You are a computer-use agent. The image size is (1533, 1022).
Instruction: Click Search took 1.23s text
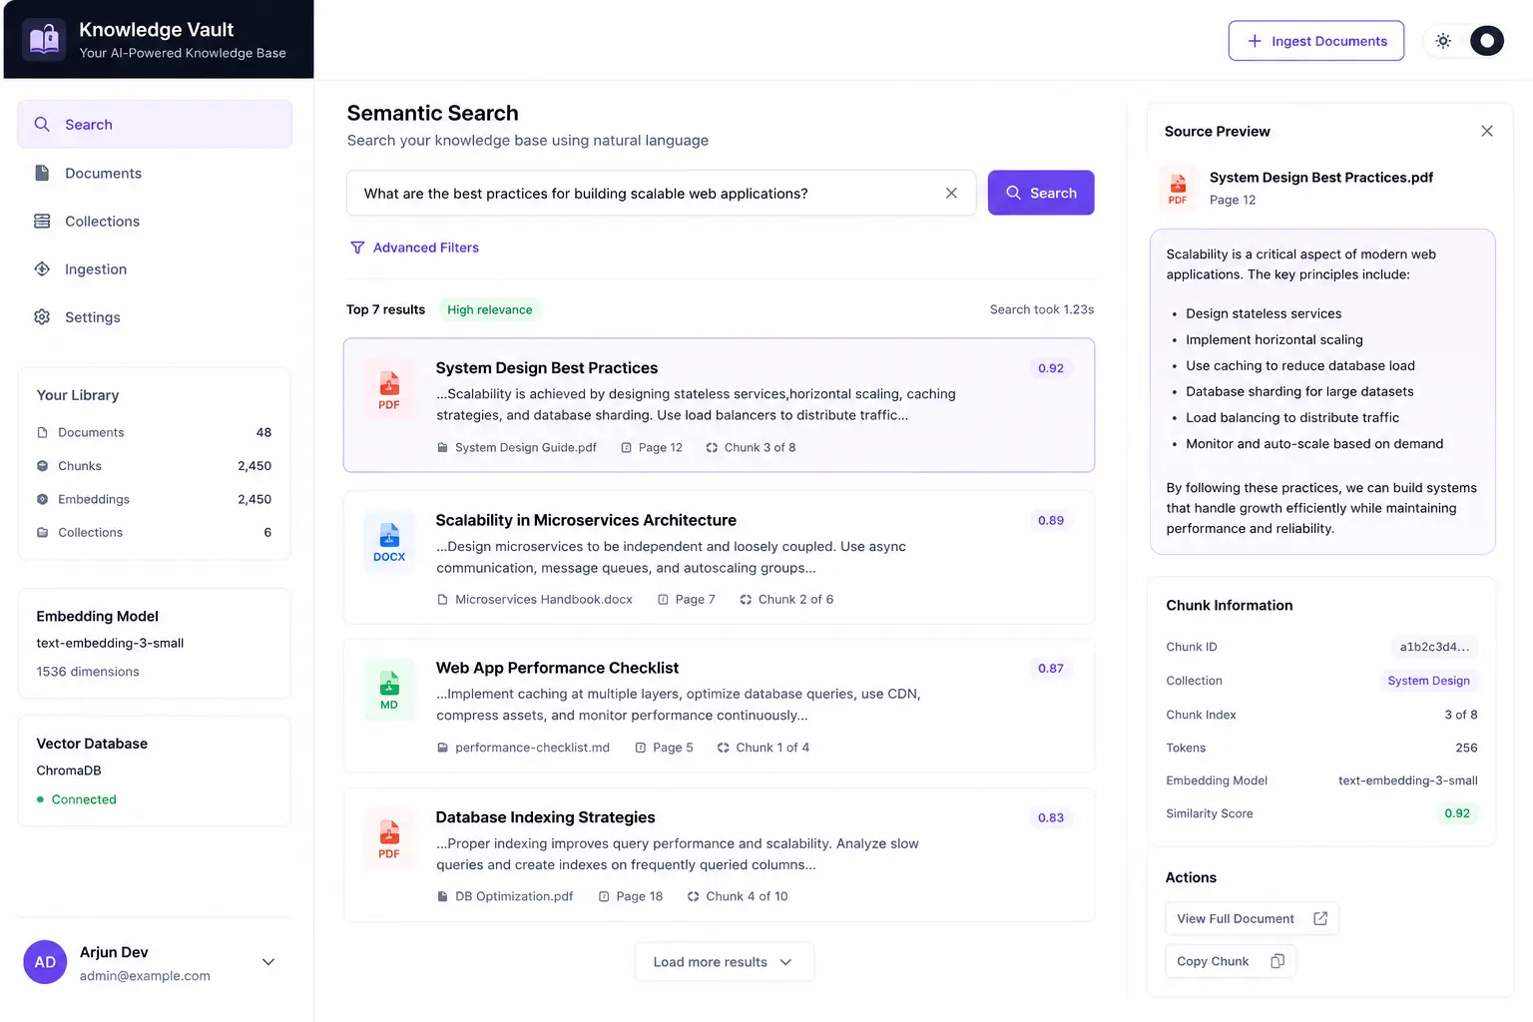tap(1041, 309)
